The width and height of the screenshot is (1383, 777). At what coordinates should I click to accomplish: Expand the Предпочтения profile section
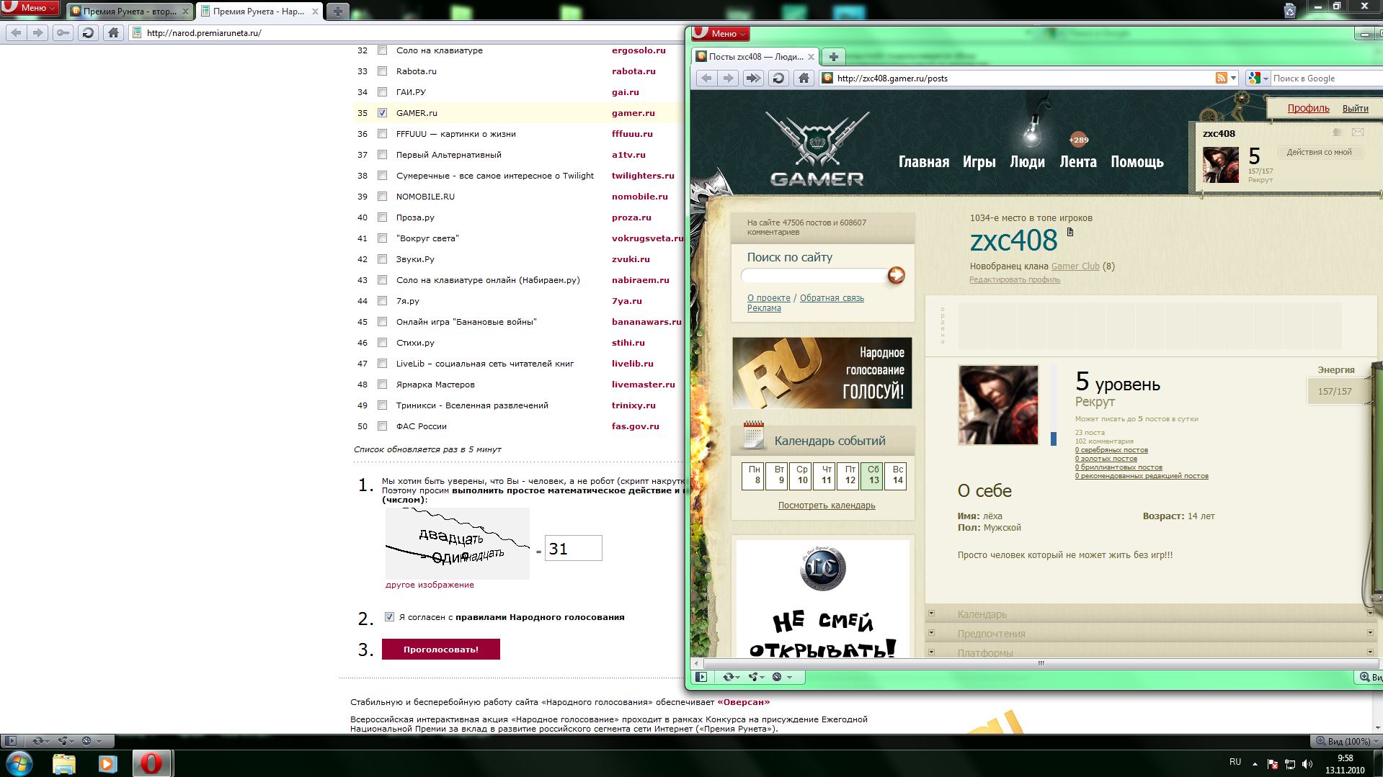tap(1150, 633)
